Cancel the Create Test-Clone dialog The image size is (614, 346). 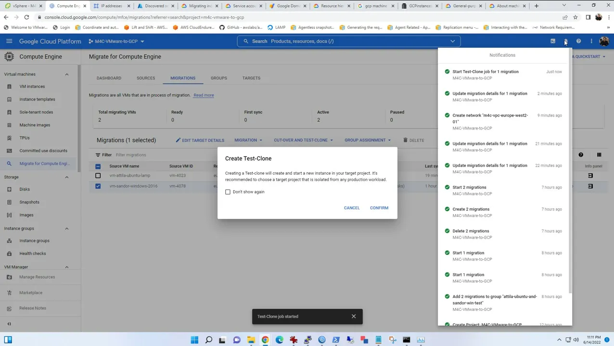(x=352, y=208)
